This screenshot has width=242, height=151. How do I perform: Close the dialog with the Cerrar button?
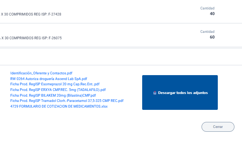(x=218, y=127)
